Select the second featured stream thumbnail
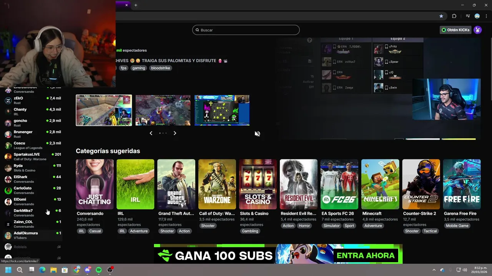 163,110
